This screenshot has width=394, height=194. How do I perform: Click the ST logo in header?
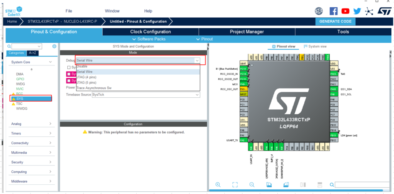tap(384, 11)
